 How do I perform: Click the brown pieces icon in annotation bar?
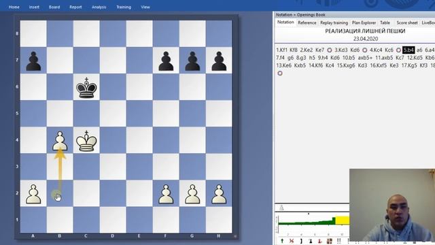(329, 241)
